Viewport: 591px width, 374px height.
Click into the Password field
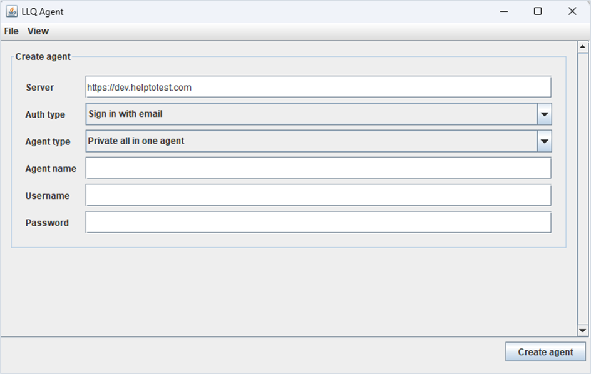318,222
